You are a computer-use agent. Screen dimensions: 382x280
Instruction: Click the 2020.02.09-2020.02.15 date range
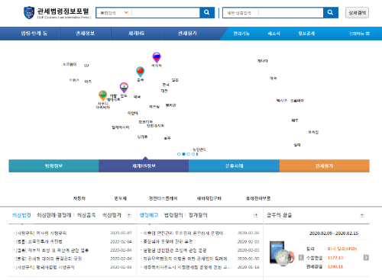[334, 233]
